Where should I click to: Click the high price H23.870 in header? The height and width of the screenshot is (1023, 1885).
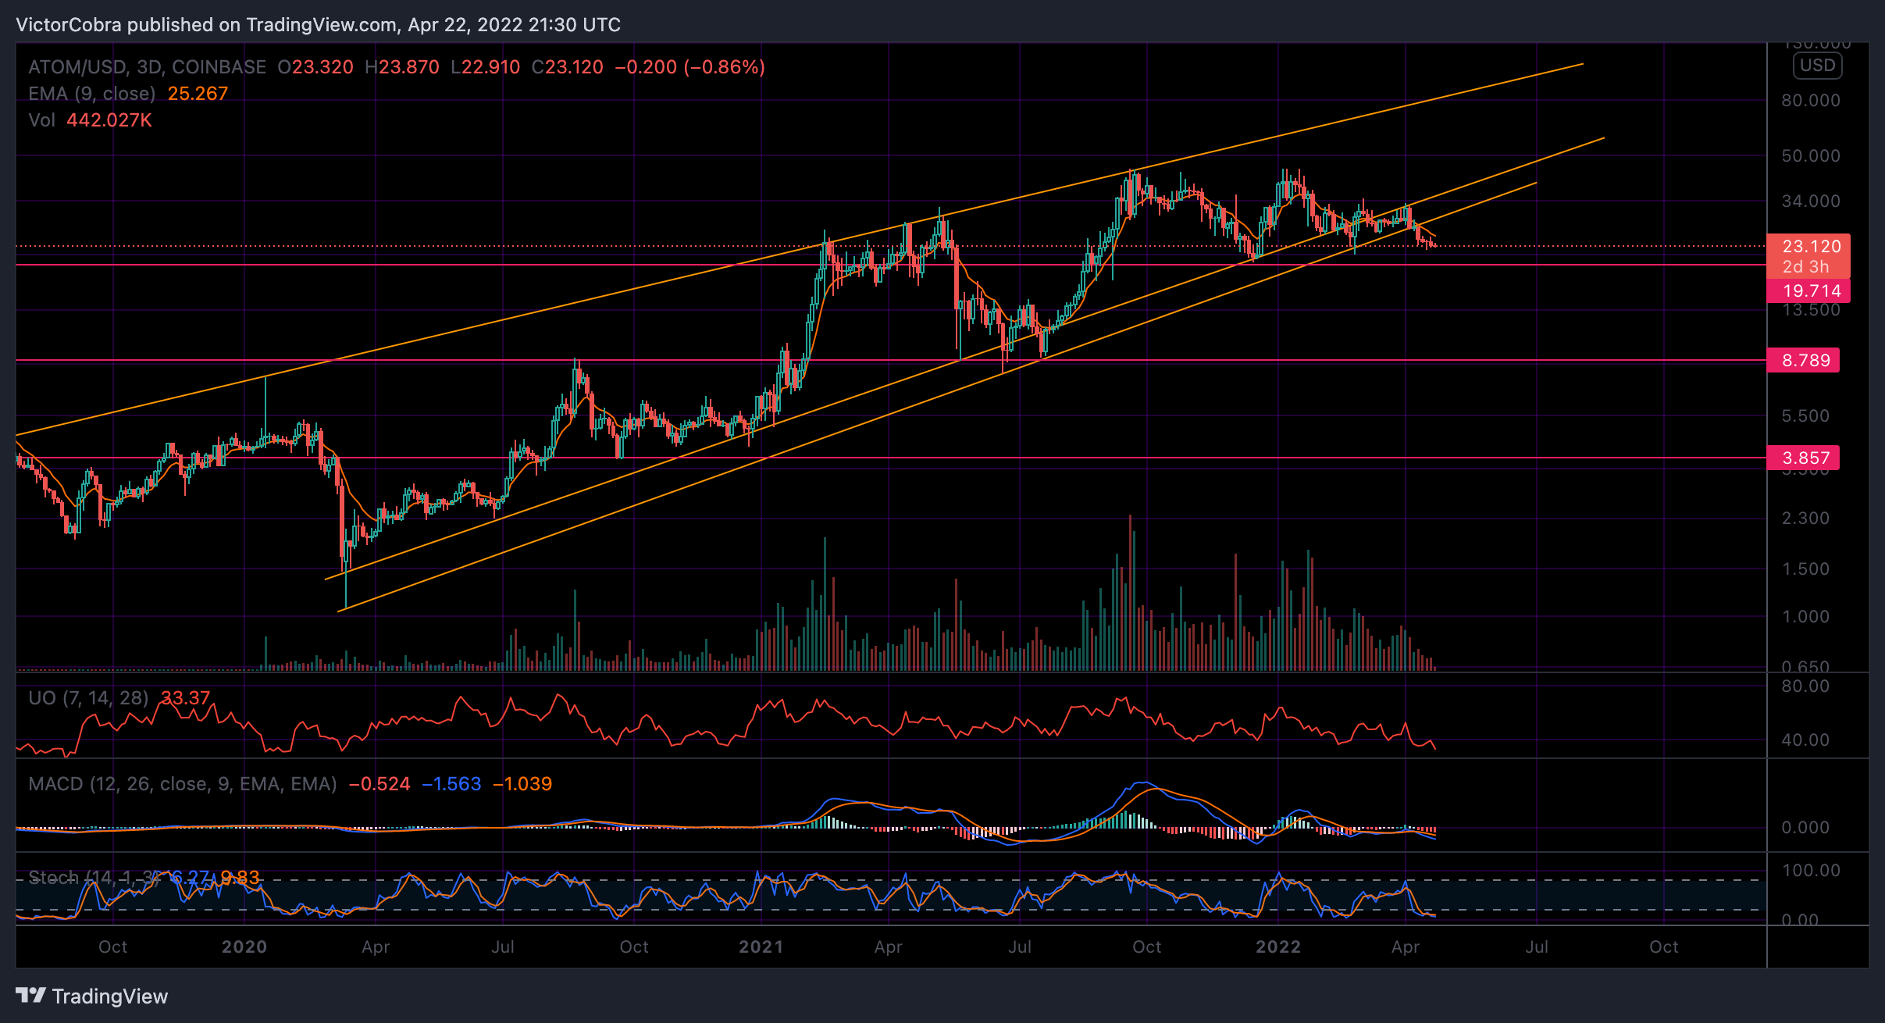point(402,67)
